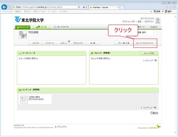Switch to the マイページ tab
The image size is (178, 137).
pyautogui.click(x=23, y=27)
